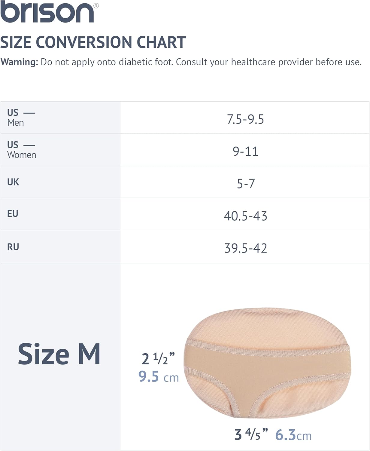Select the US Men row label
370x451 pixels.
point(21,117)
